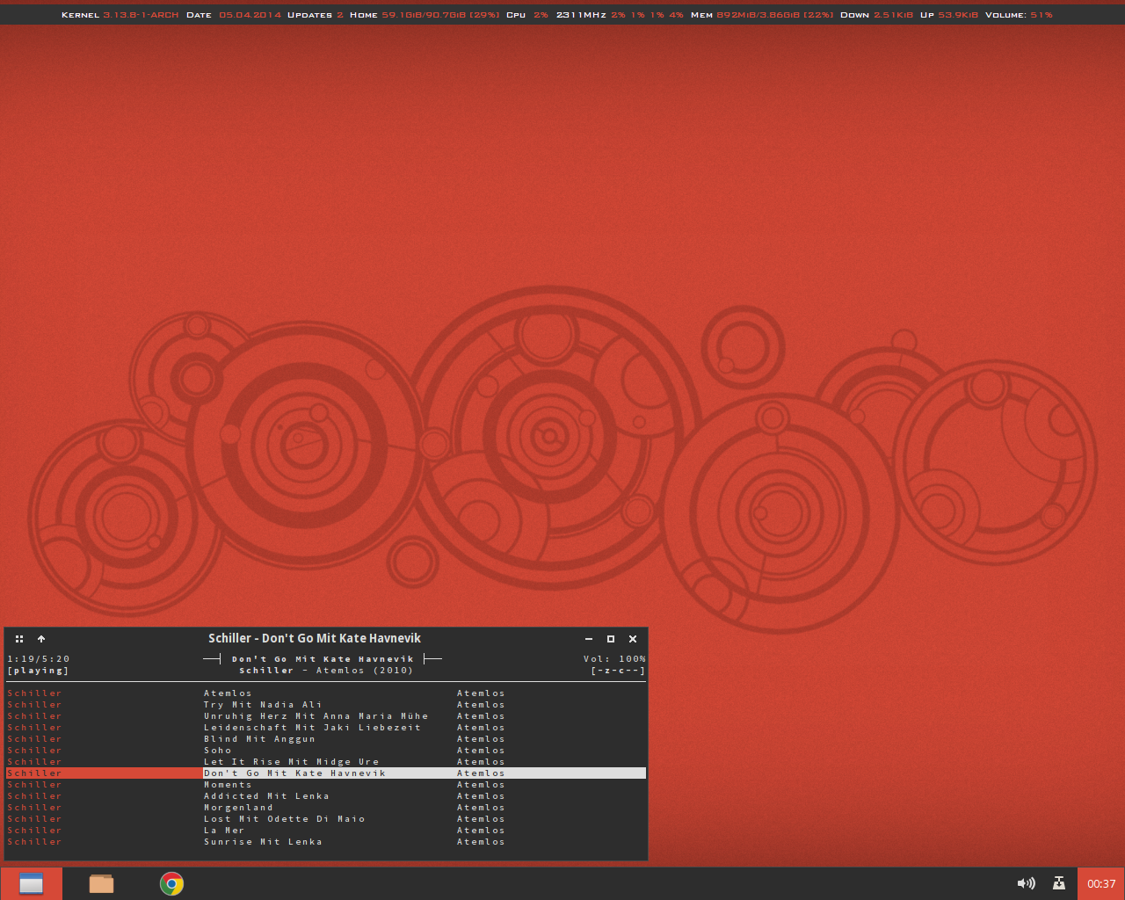
Task: Select the track 'Try Mit Nadia Ali'
Action: [x=326, y=705]
